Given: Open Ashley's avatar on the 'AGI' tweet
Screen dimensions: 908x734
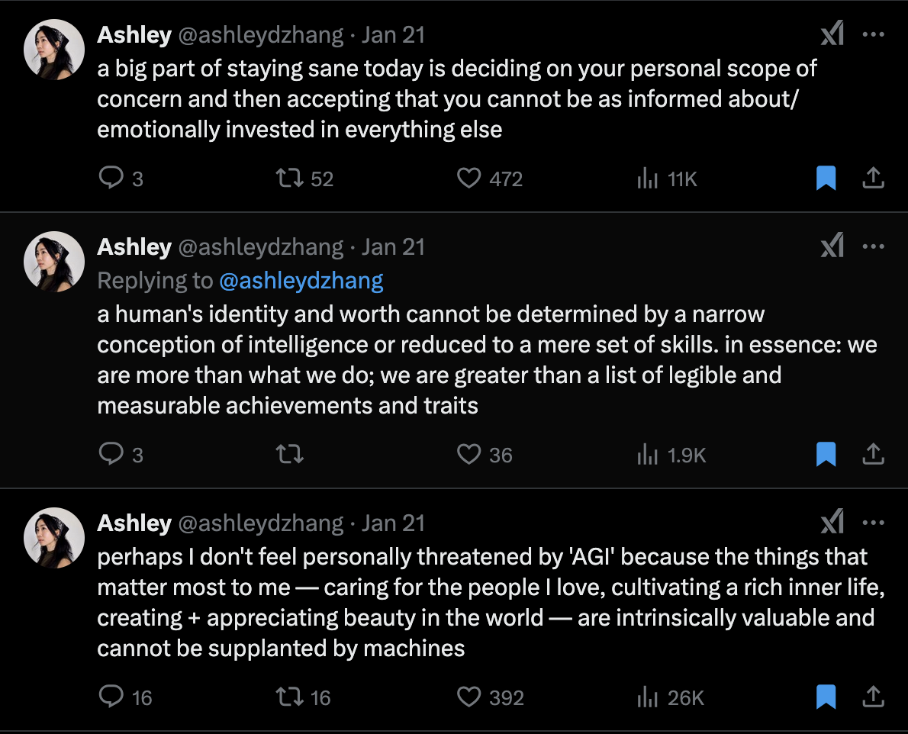Looking at the screenshot, I should [x=54, y=538].
